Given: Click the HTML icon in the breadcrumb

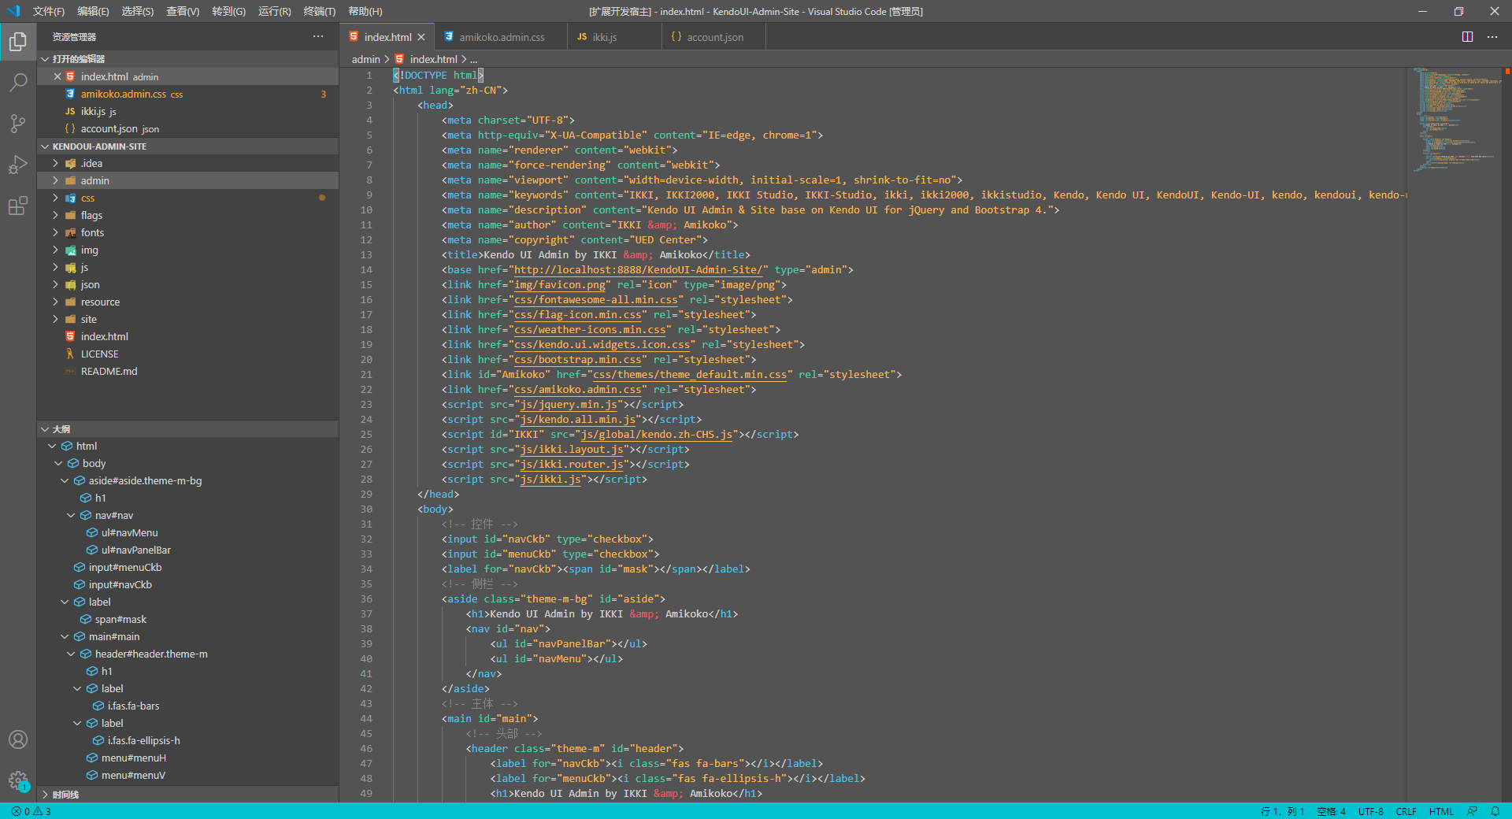Looking at the screenshot, I should 400,59.
